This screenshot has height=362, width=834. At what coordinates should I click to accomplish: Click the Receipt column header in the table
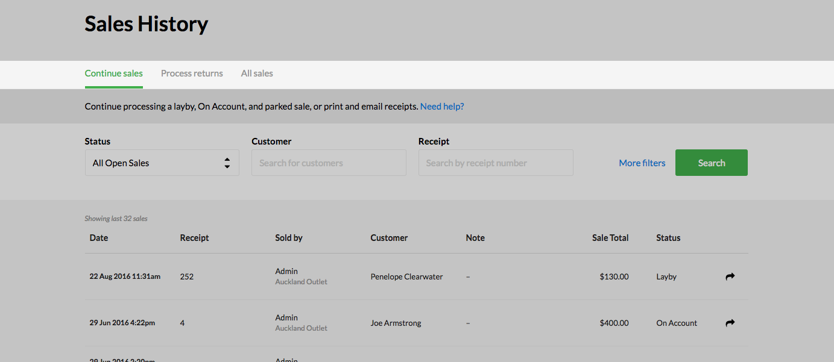pos(194,238)
